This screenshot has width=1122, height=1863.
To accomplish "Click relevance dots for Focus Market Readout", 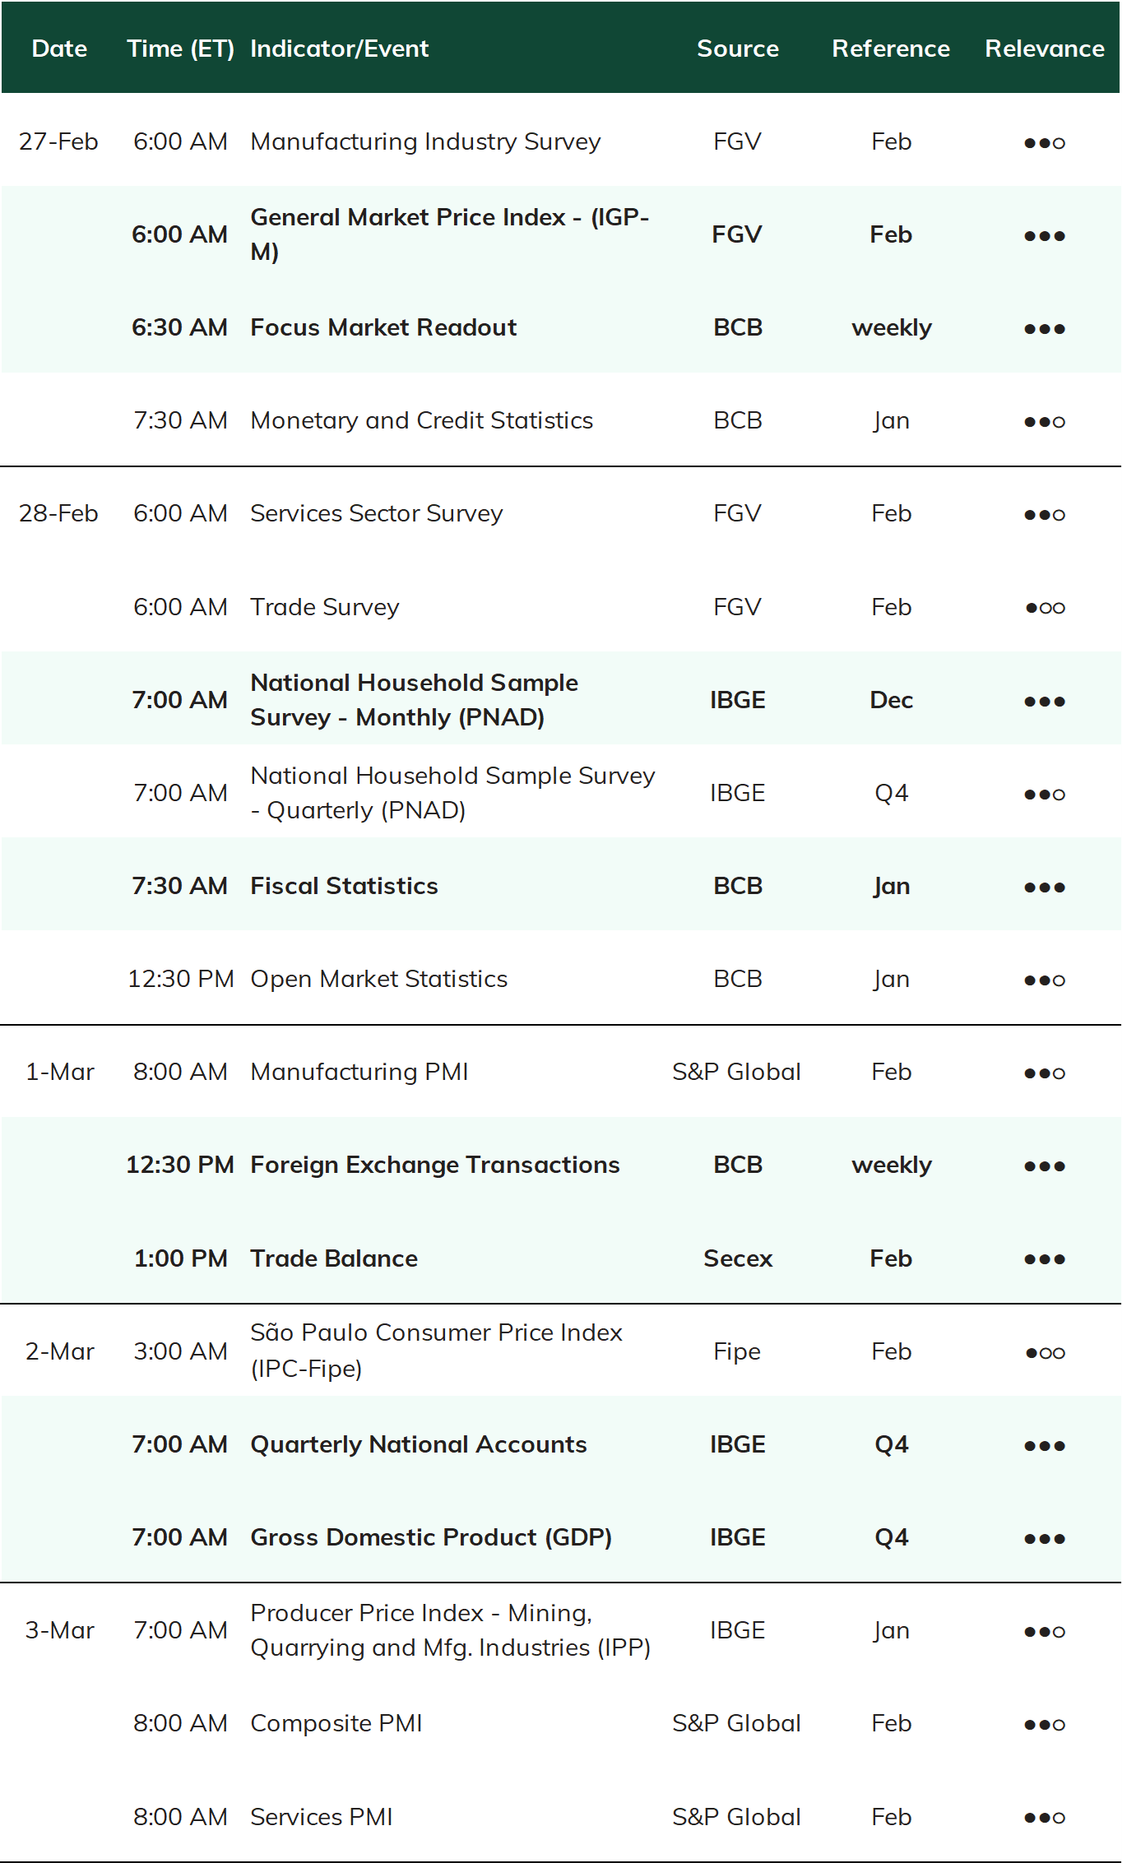I will [x=1044, y=328].
